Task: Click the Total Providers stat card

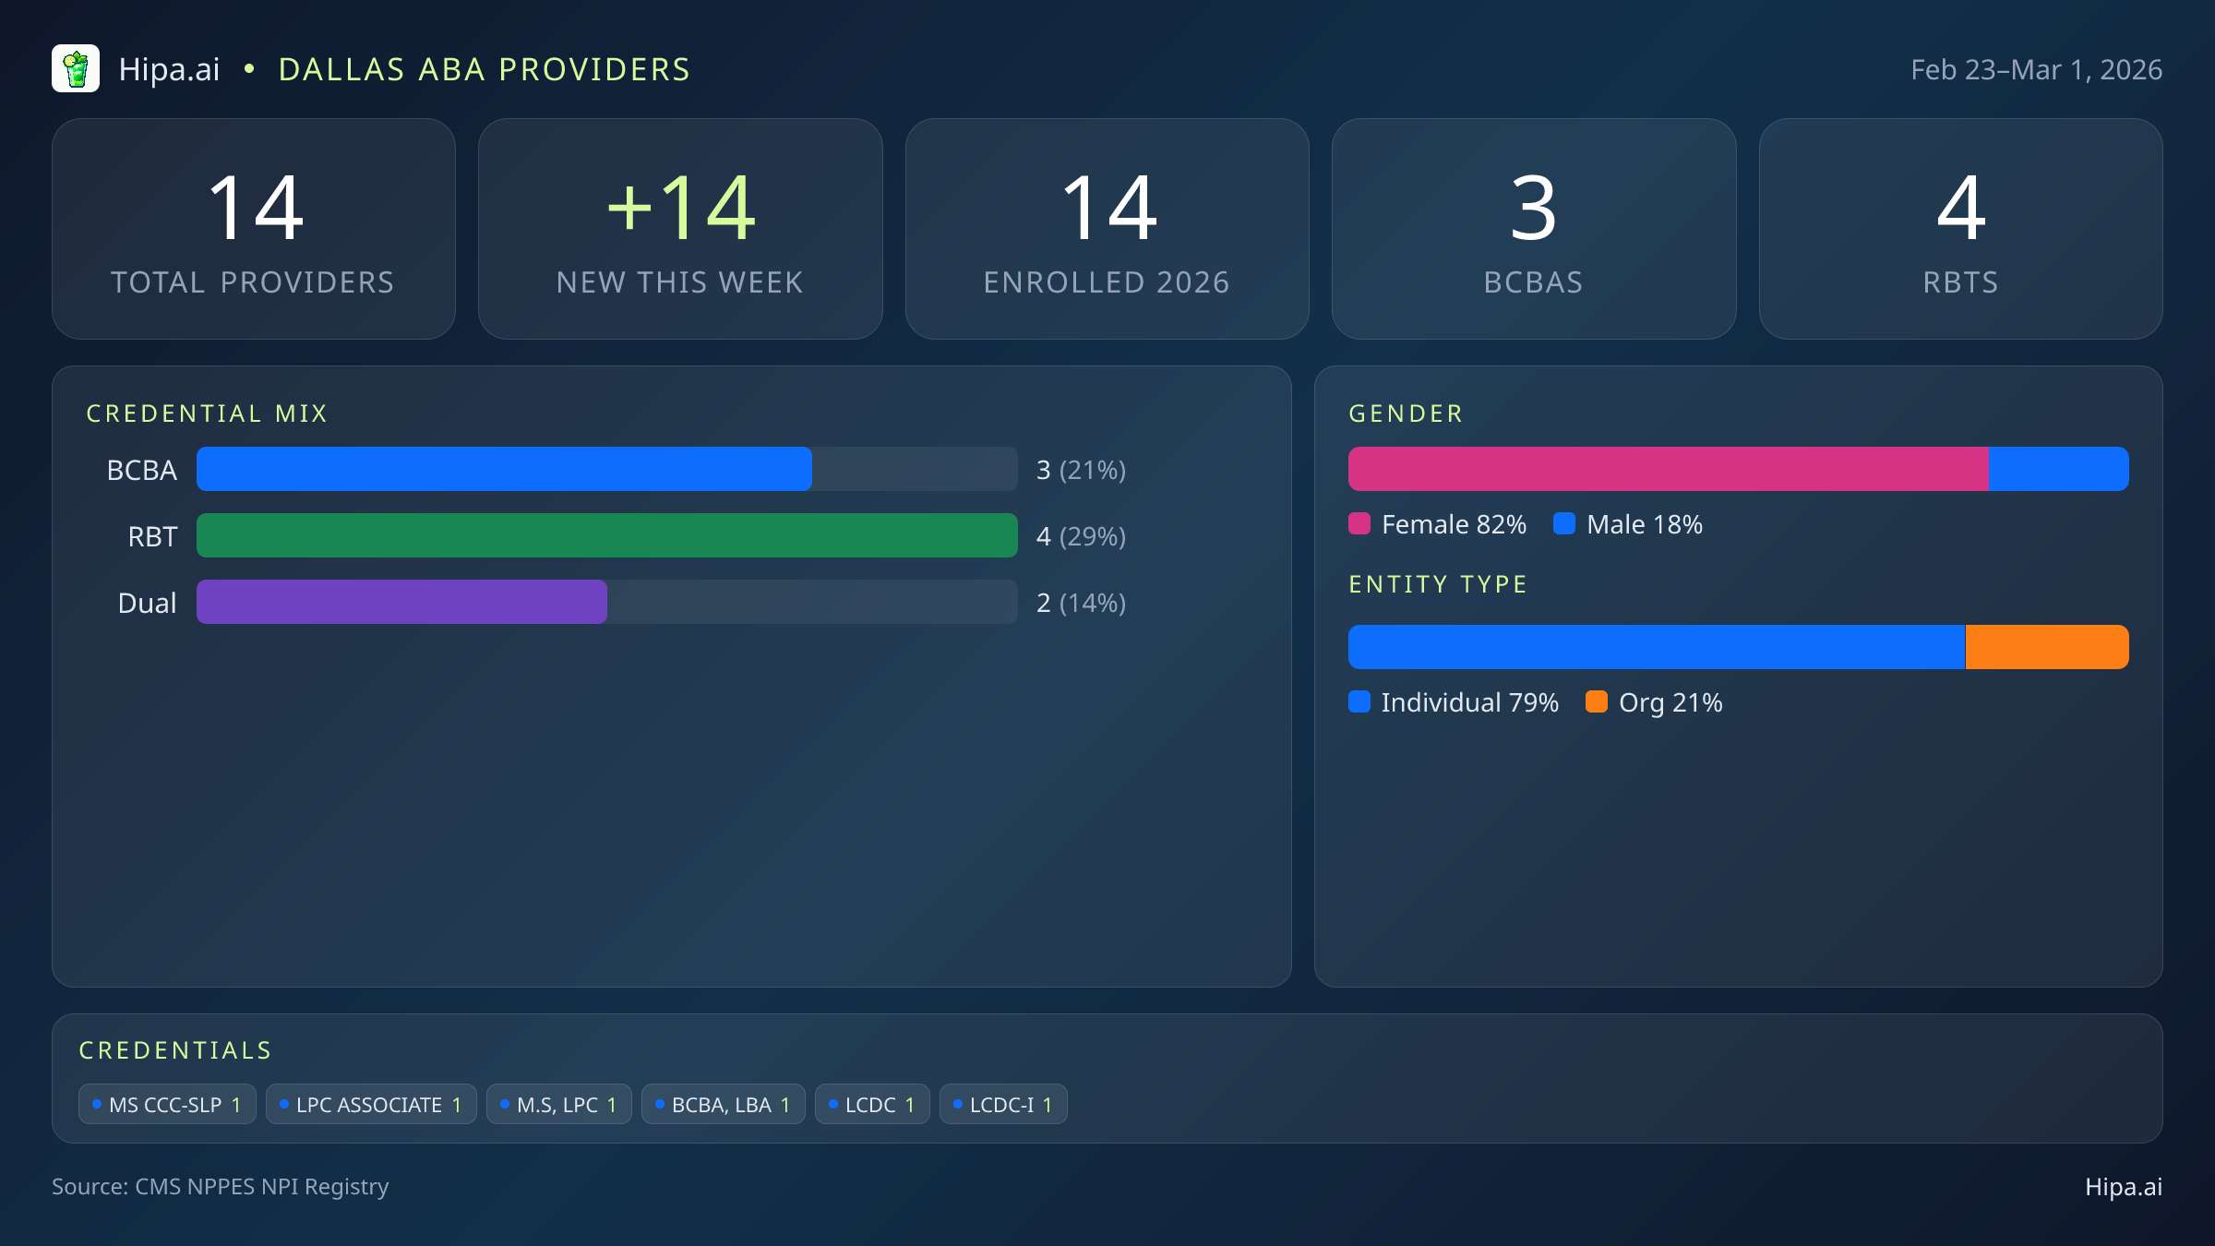Action: (x=254, y=229)
